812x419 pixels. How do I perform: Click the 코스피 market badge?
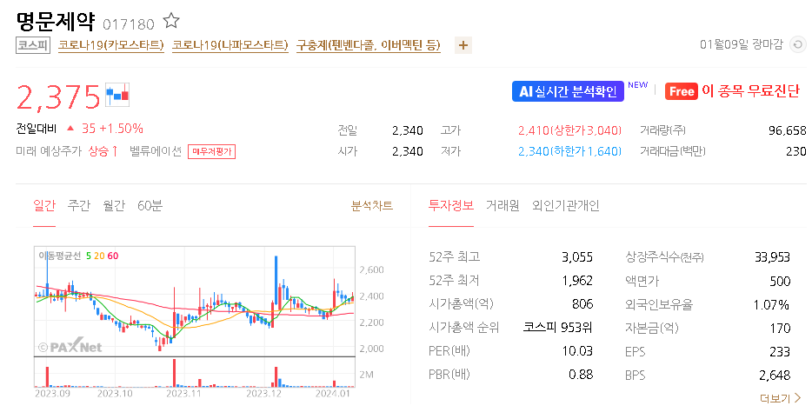(33, 45)
